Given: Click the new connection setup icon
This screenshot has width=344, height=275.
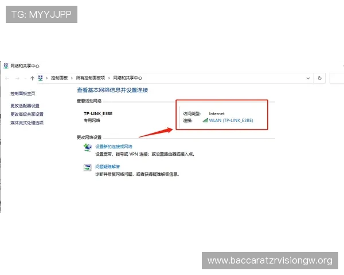Looking at the screenshot, I should point(88,147).
